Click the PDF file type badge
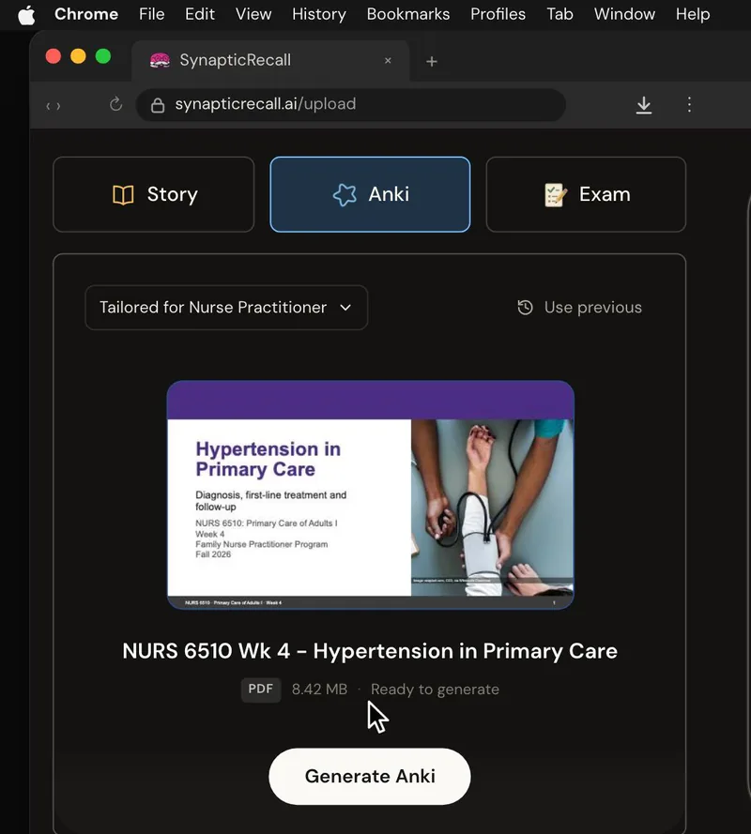Viewport: 751px width, 834px height. (x=261, y=690)
